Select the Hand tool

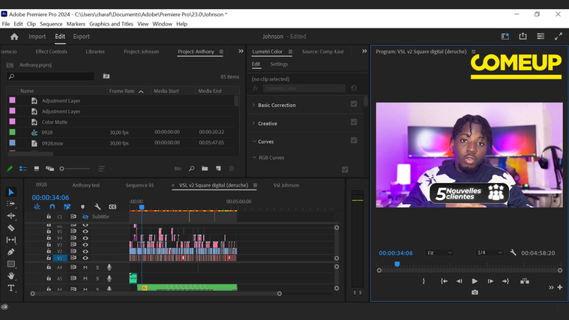point(11,276)
